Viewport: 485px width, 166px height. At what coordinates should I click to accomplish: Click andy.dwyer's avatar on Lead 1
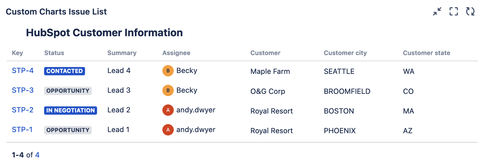pyautogui.click(x=168, y=130)
